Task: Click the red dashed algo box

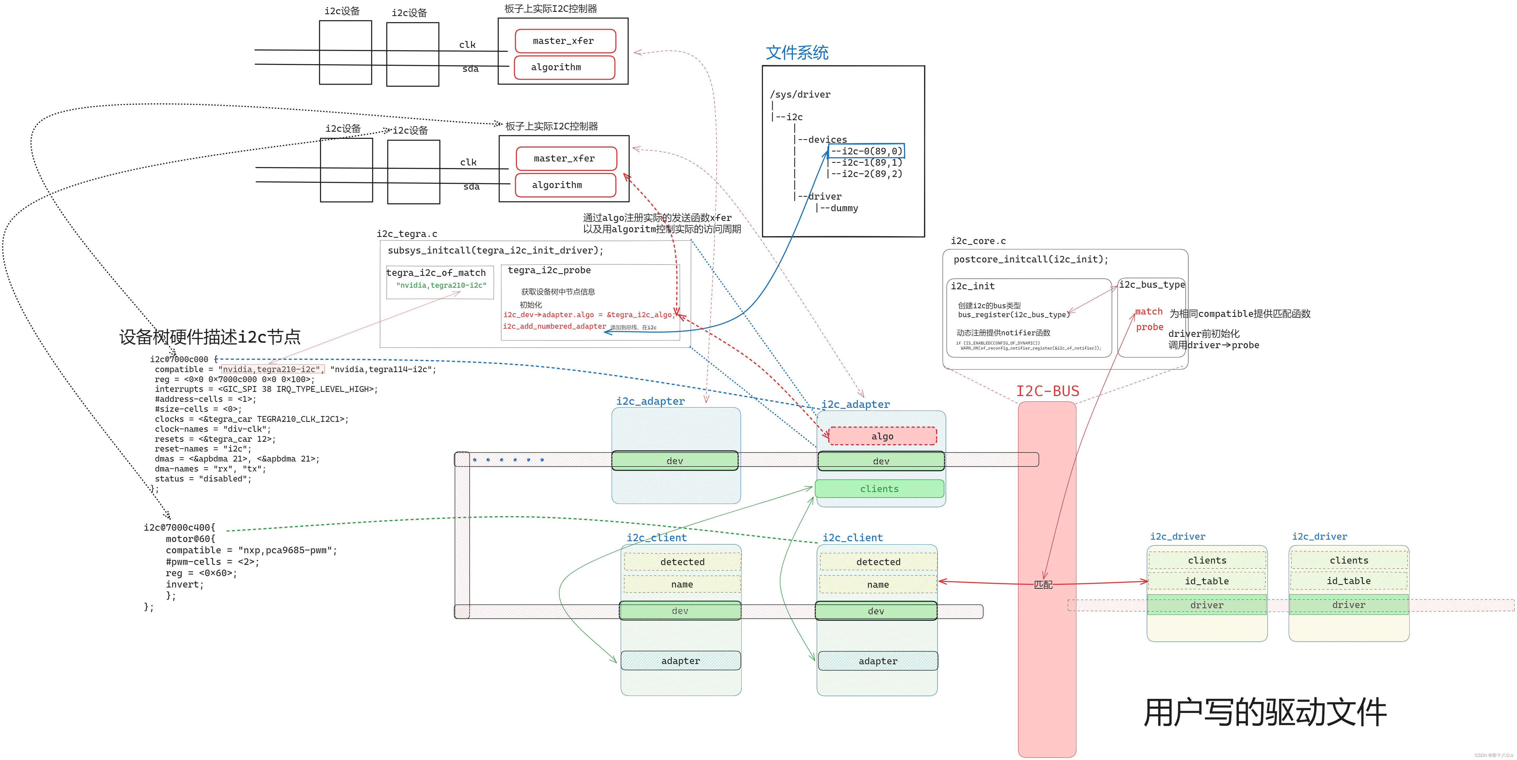Action: (x=882, y=436)
